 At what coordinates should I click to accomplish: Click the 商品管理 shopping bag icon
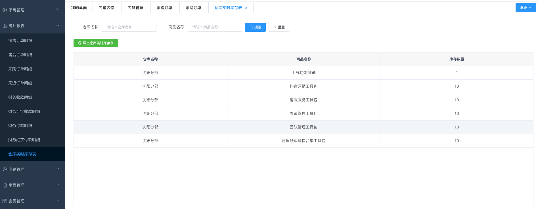[5, 185]
